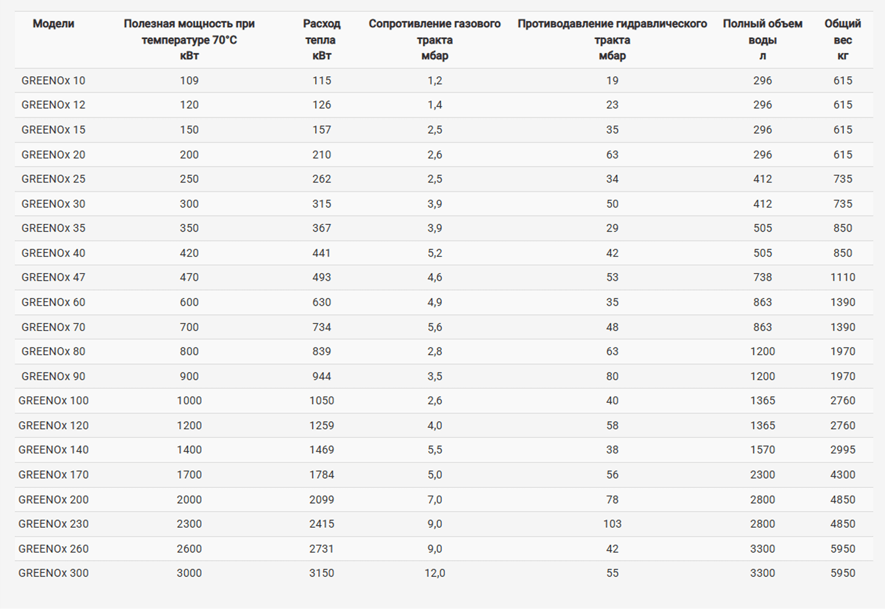The width and height of the screenshot is (885, 609).
Task: Select gas resistance value 12,0
Action: coord(435,573)
